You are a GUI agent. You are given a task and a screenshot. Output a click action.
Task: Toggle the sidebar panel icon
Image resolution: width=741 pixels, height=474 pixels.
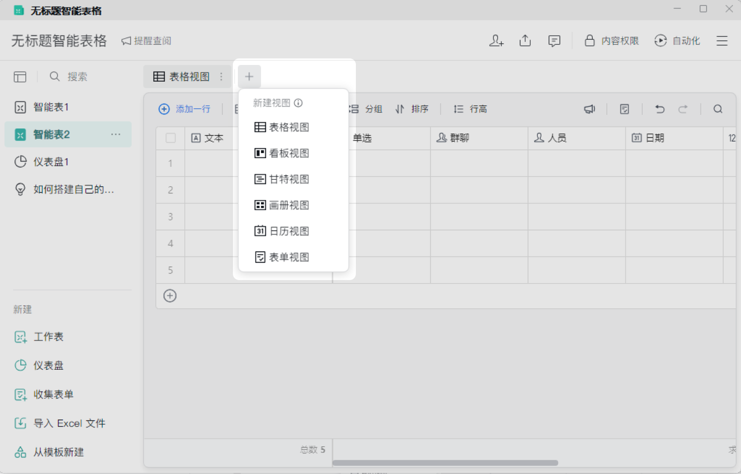[x=20, y=77]
